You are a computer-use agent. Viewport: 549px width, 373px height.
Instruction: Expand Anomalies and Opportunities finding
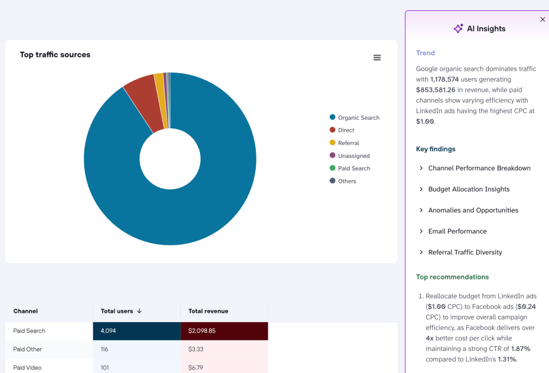469,210
